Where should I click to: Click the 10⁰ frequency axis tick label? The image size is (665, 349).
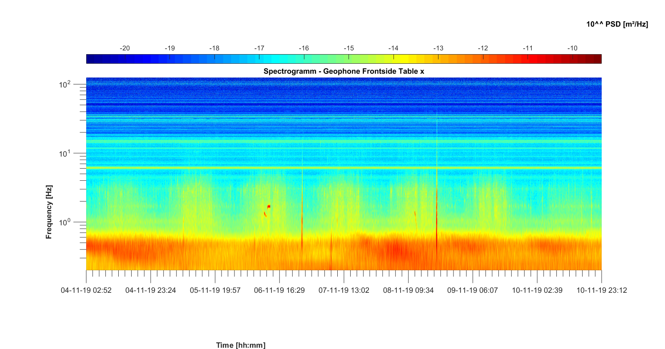(65, 222)
